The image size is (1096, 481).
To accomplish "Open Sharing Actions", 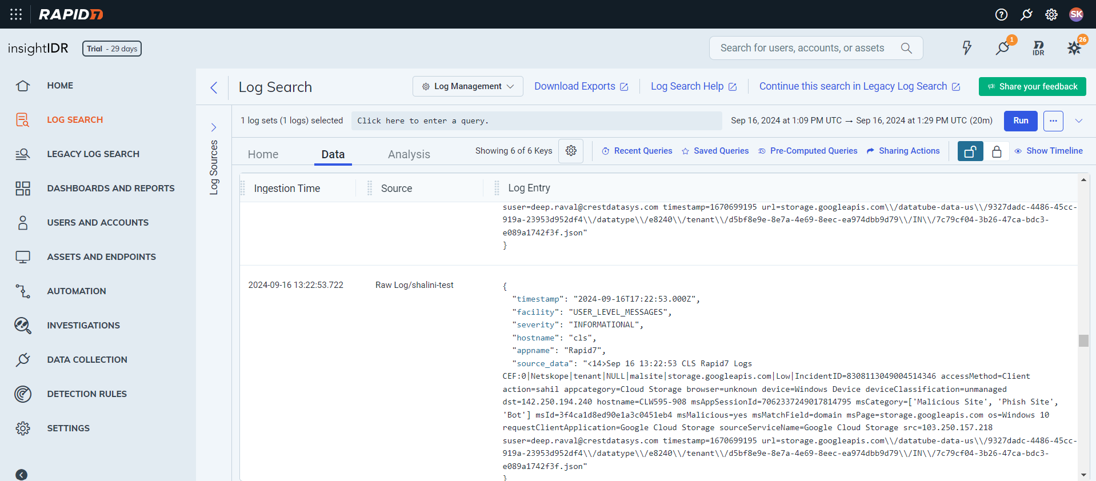I will point(903,151).
